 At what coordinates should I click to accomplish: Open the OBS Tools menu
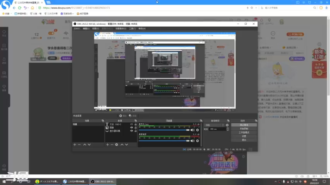[132, 28]
